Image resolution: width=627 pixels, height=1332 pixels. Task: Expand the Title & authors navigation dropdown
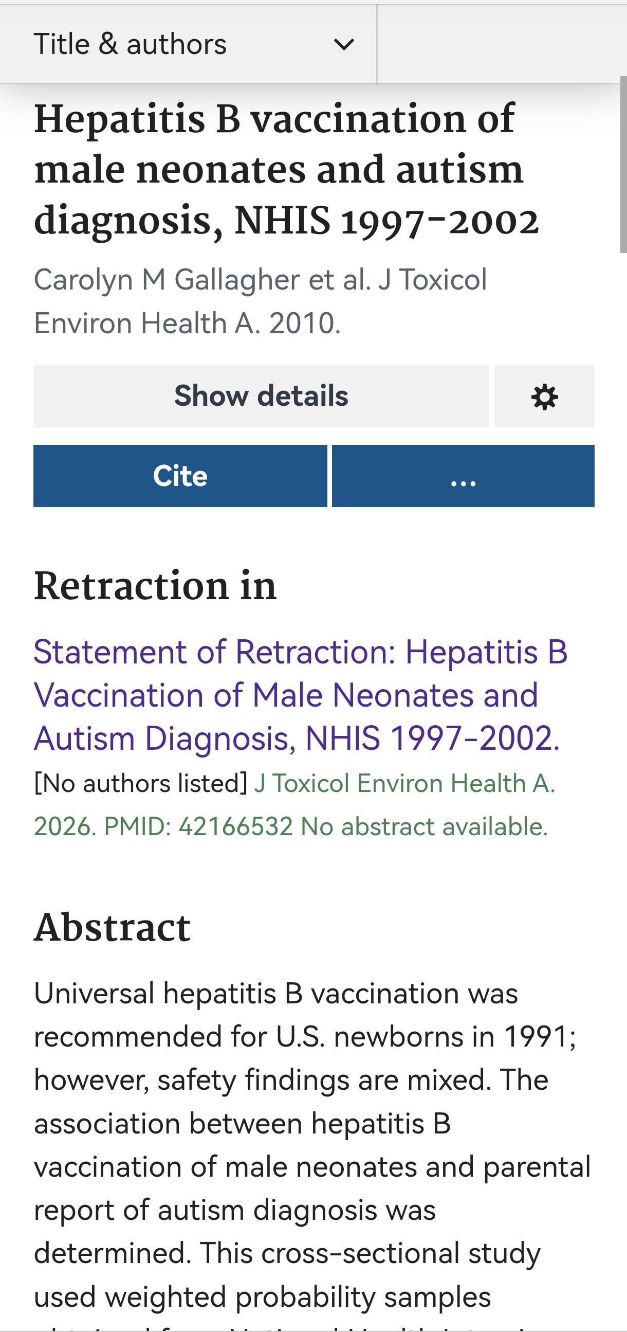click(x=188, y=44)
